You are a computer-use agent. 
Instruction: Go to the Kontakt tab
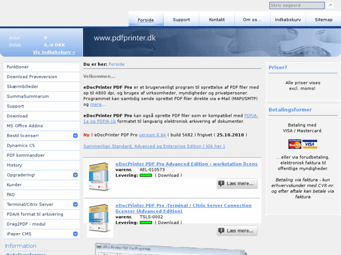[x=217, y=20]
